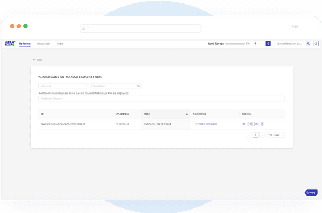This screenshot has width=322, height=213.
Task: Click the HIPAAtizer logo
Action: (10, 43)
